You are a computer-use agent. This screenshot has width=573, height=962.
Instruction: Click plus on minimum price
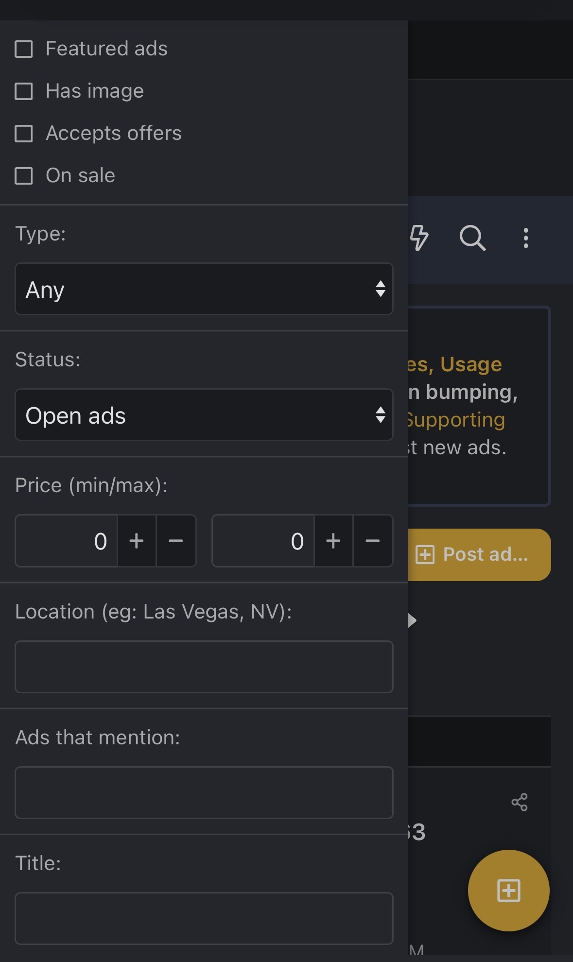(x=137, y=541)
